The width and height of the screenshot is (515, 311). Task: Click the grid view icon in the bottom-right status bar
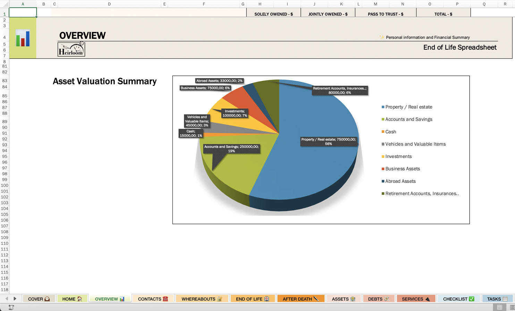[x=500, y=307]
